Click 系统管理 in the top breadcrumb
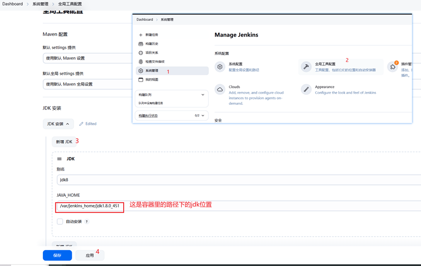The width and height of the screenshot is (421, 266). coord(40,4)
